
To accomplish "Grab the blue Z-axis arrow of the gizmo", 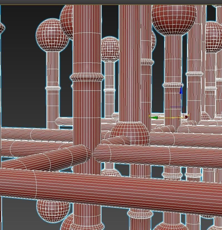I will point(181,90).
